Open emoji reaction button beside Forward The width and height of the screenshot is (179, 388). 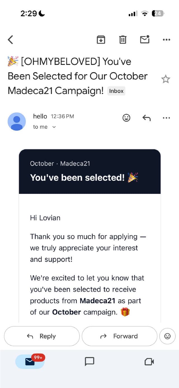167,336
